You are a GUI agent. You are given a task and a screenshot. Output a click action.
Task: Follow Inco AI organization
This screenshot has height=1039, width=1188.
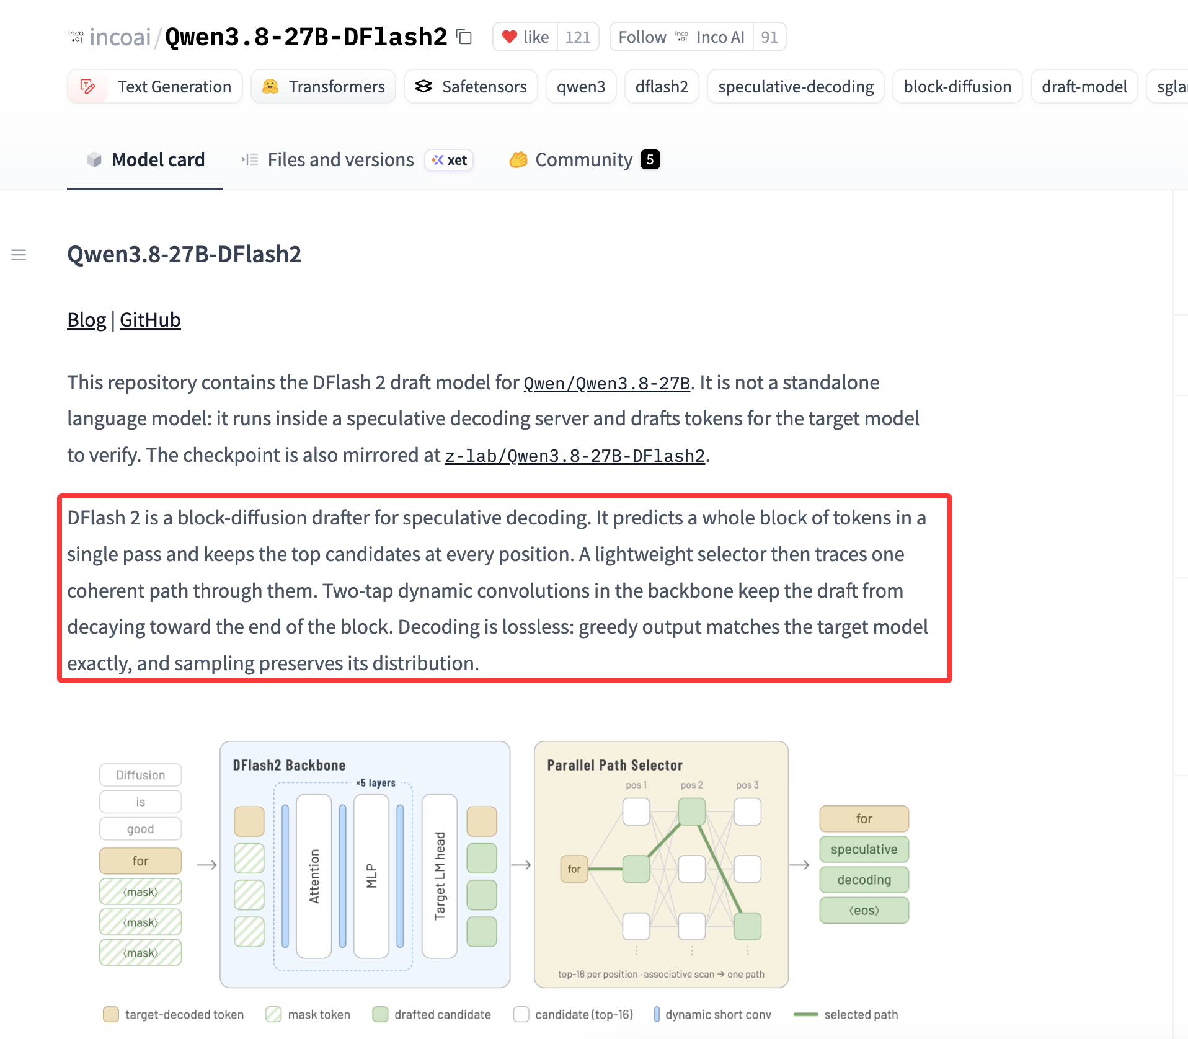(x=681, y=37)
